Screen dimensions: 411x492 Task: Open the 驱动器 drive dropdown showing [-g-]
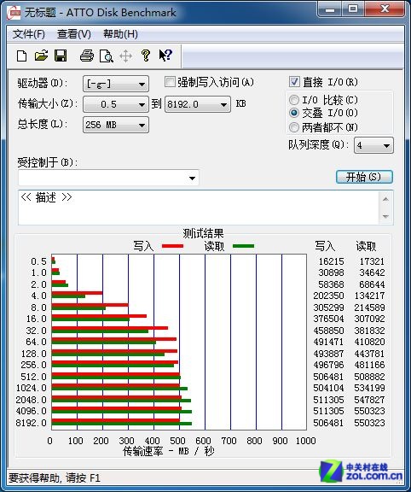[x=116, y=84]
